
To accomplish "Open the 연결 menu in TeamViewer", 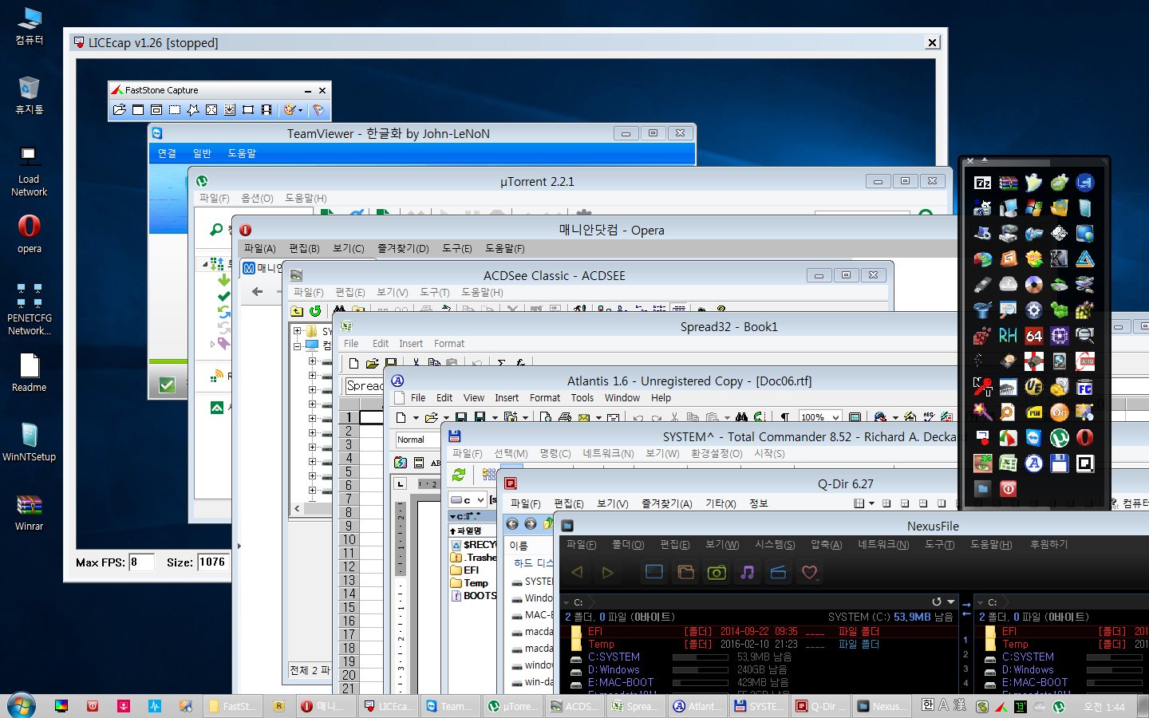I will [x=167, y=153].
